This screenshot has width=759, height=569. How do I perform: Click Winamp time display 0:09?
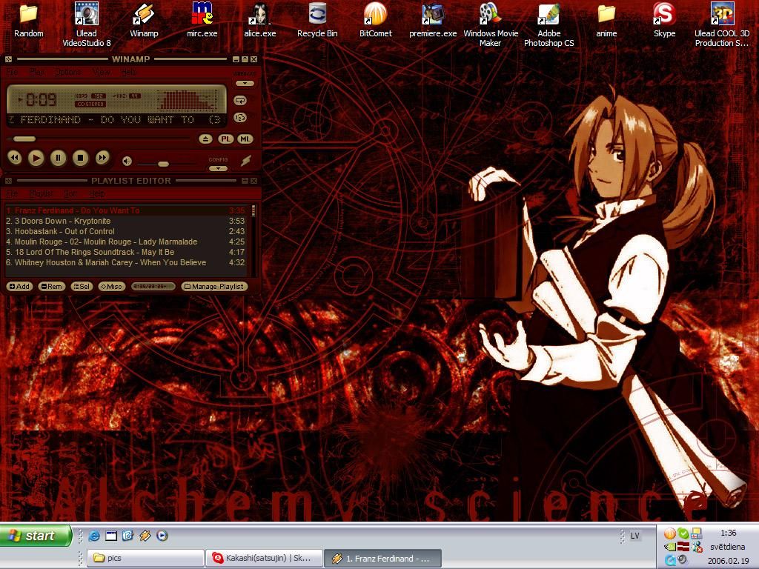42,100
